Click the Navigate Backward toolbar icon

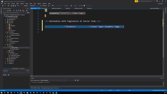[3, 6]
